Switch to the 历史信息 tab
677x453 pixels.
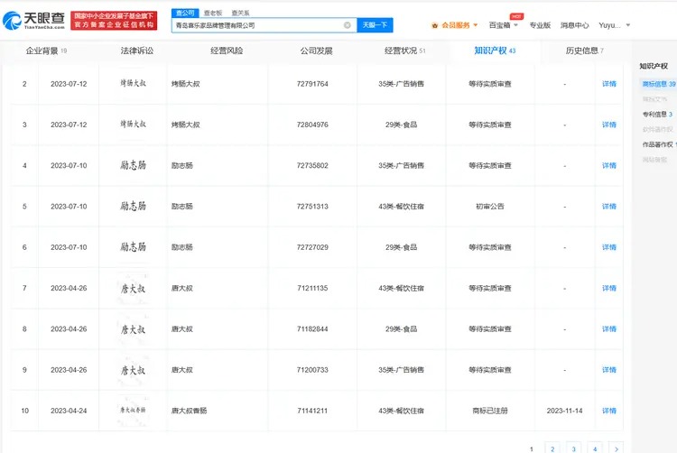pos(583,51)
